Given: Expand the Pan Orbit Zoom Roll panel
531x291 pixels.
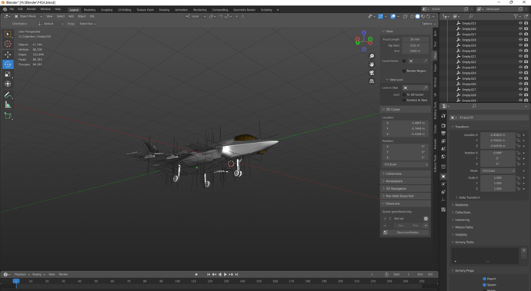Looking at the screenshot, I should [406, 196].
